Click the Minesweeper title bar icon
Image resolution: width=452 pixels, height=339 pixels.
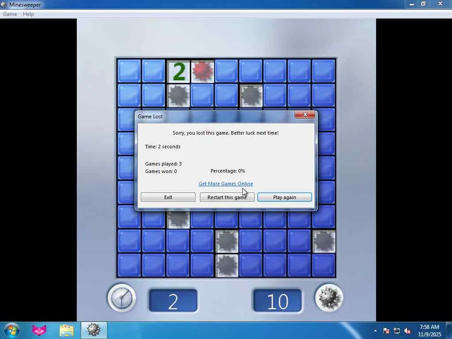tap(4, 4)
